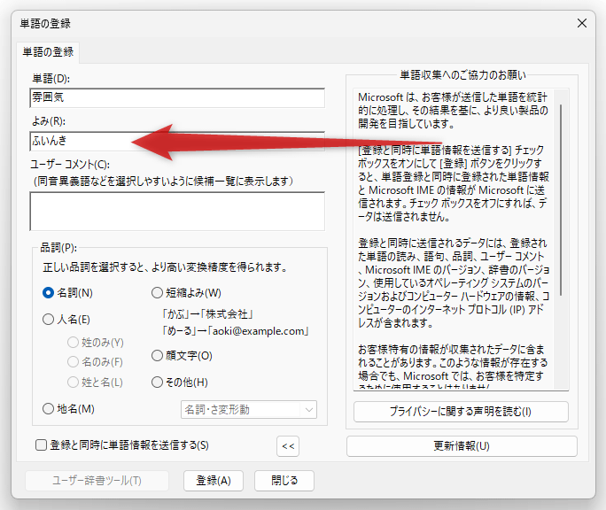606x510 pixels.
Task: Open プライバシーに関する声明を読む(I)
Action: pos(461,412)
